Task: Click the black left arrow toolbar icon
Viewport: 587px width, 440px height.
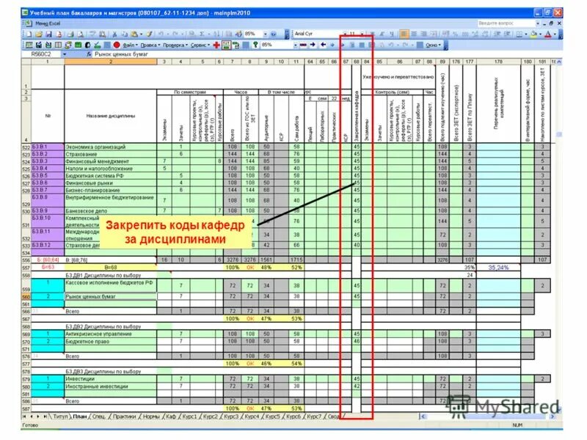Action: (x=323, y=45)
